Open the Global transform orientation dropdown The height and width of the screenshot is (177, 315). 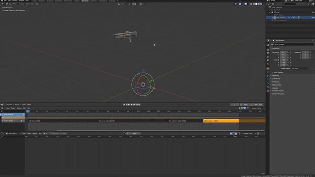pyautogui.click(x=123, y=4)
